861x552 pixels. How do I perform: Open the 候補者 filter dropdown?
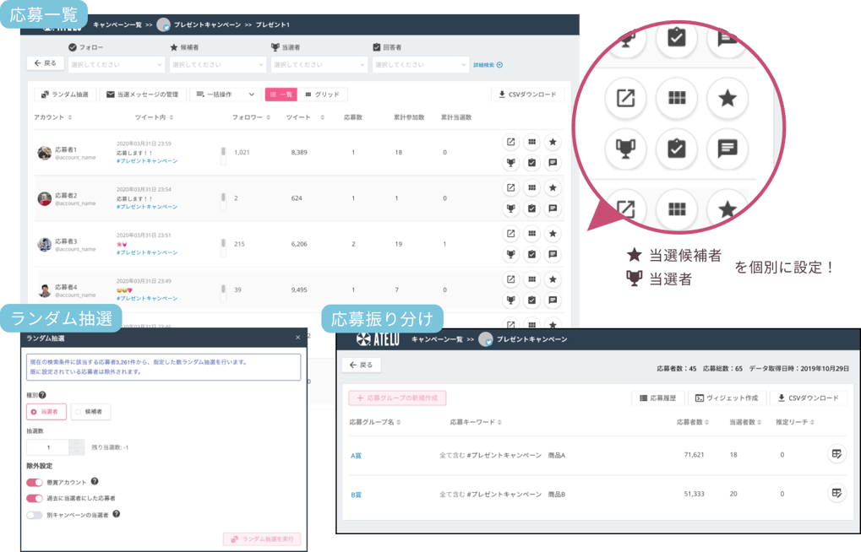pos(218,65)
